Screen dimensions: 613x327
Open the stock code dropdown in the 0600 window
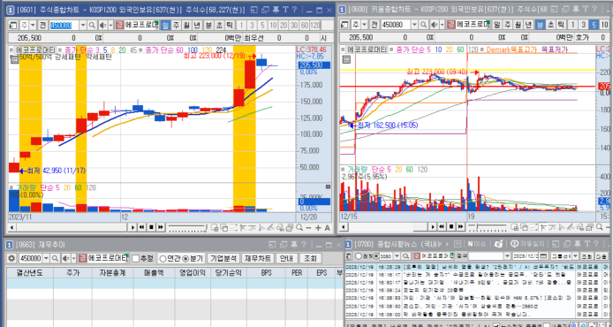(x=414, y=25)
